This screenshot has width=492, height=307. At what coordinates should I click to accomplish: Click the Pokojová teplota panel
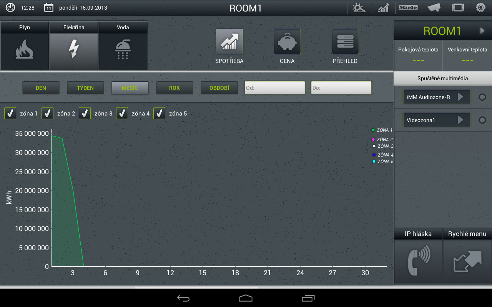pyautogui.click(x=418, y=56)
